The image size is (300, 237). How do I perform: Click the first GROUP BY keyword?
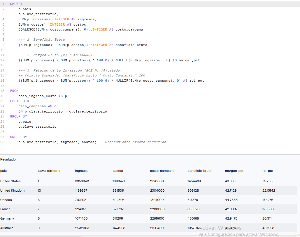pos(18,116)
